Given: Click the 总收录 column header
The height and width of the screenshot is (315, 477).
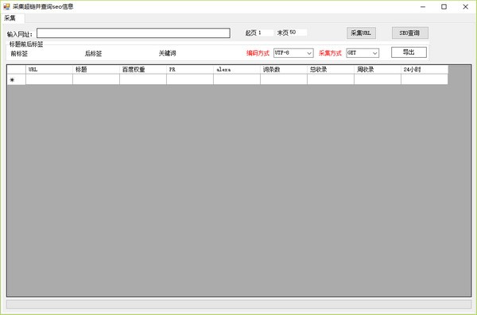Looking at the screenshot, I should [x=331, y=70].
